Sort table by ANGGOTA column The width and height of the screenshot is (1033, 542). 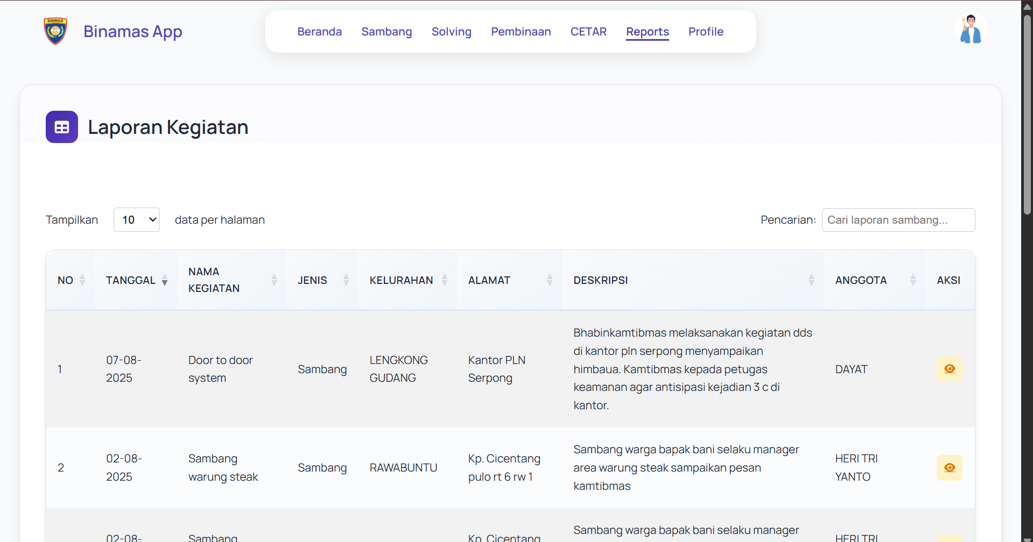(x=875, y=280)
